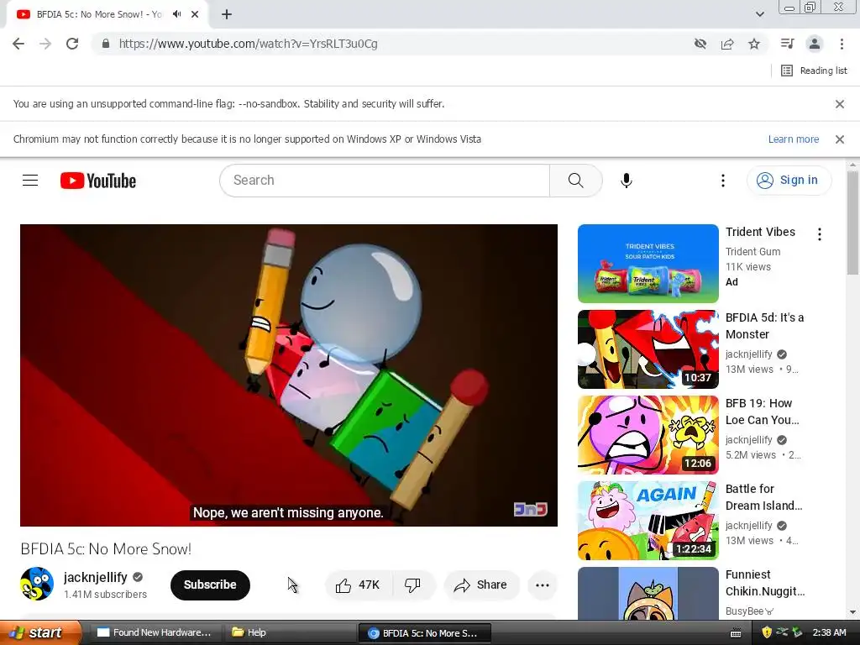The height and width of the screenshot is (645, 860).
Task: Select BFDIA 5c Chromium taskbar item
Action: pos(424,633)
